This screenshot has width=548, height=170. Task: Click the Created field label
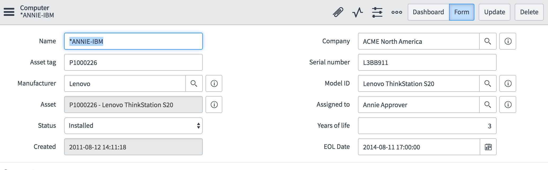coord(45,147)
